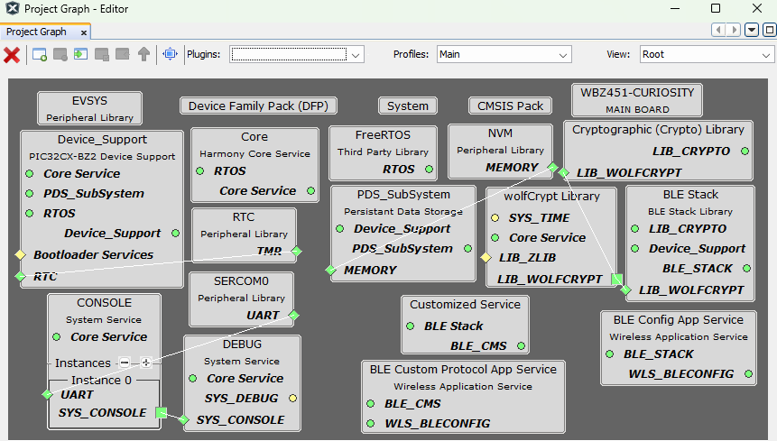Open the tab list down-arrow button
The height and width of the screenshot is (441, 777).
click(751, 30)
